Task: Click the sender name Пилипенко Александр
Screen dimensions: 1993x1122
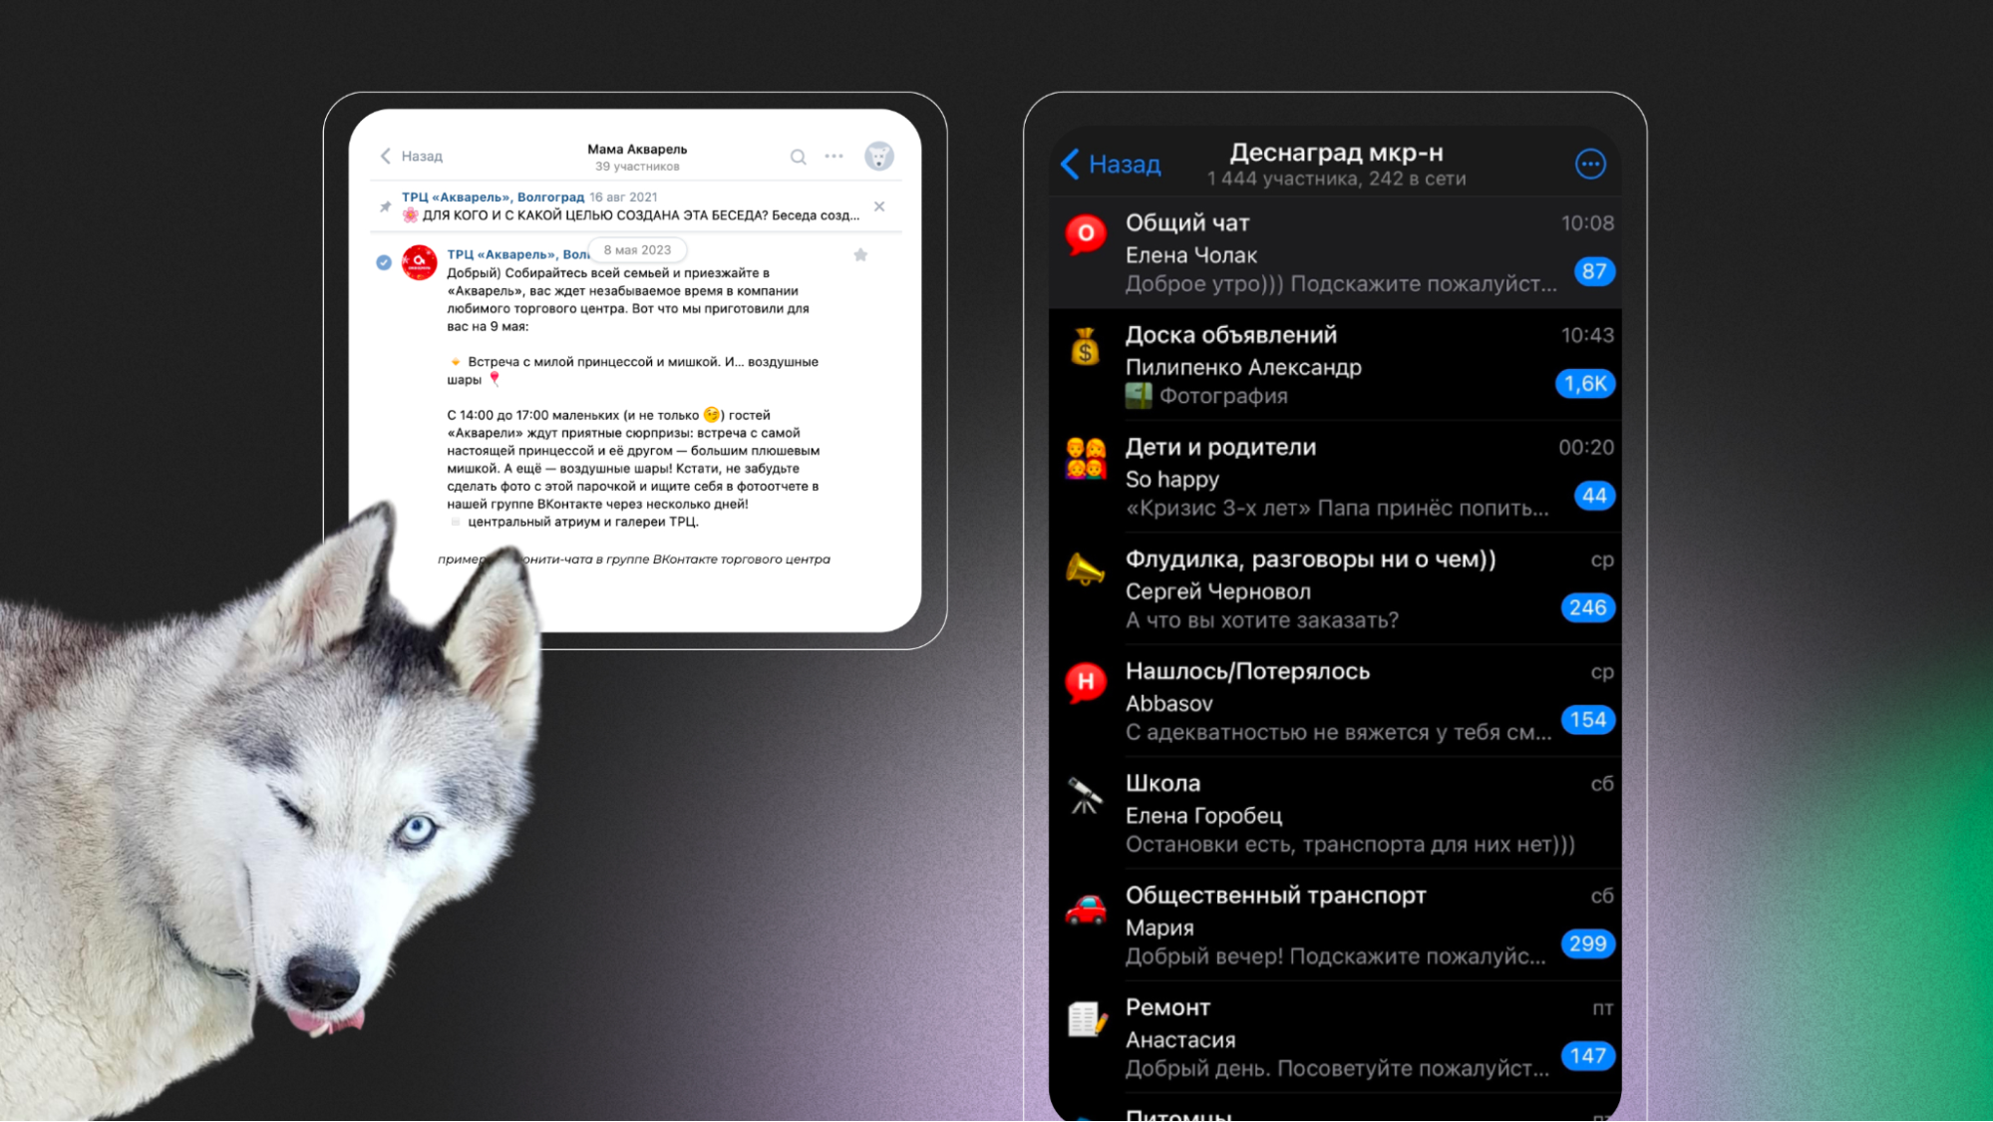Action: point(1243,367)
